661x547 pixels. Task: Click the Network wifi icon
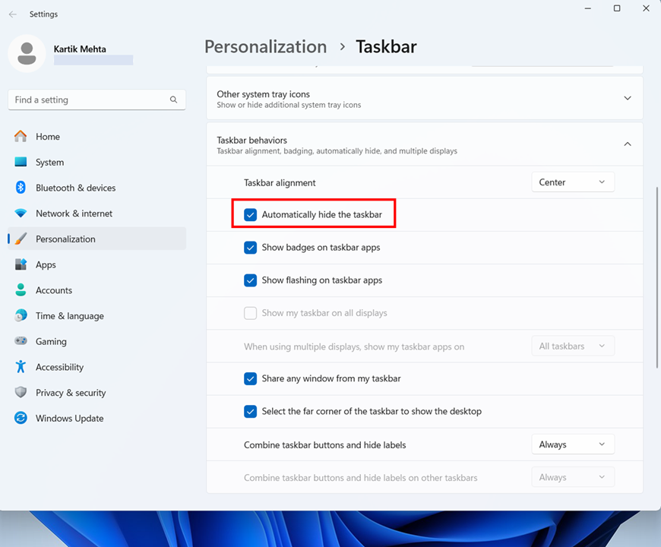(21, 213)
